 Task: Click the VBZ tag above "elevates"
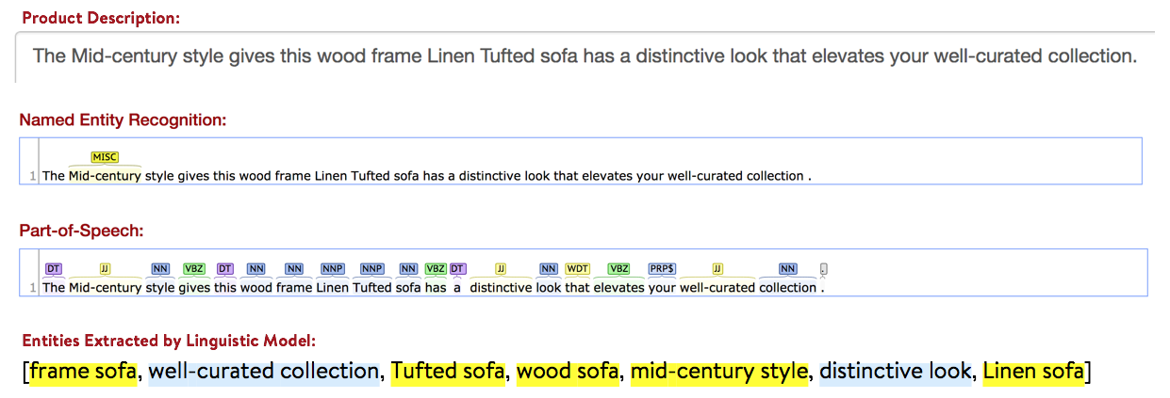(x=618, y=269)
